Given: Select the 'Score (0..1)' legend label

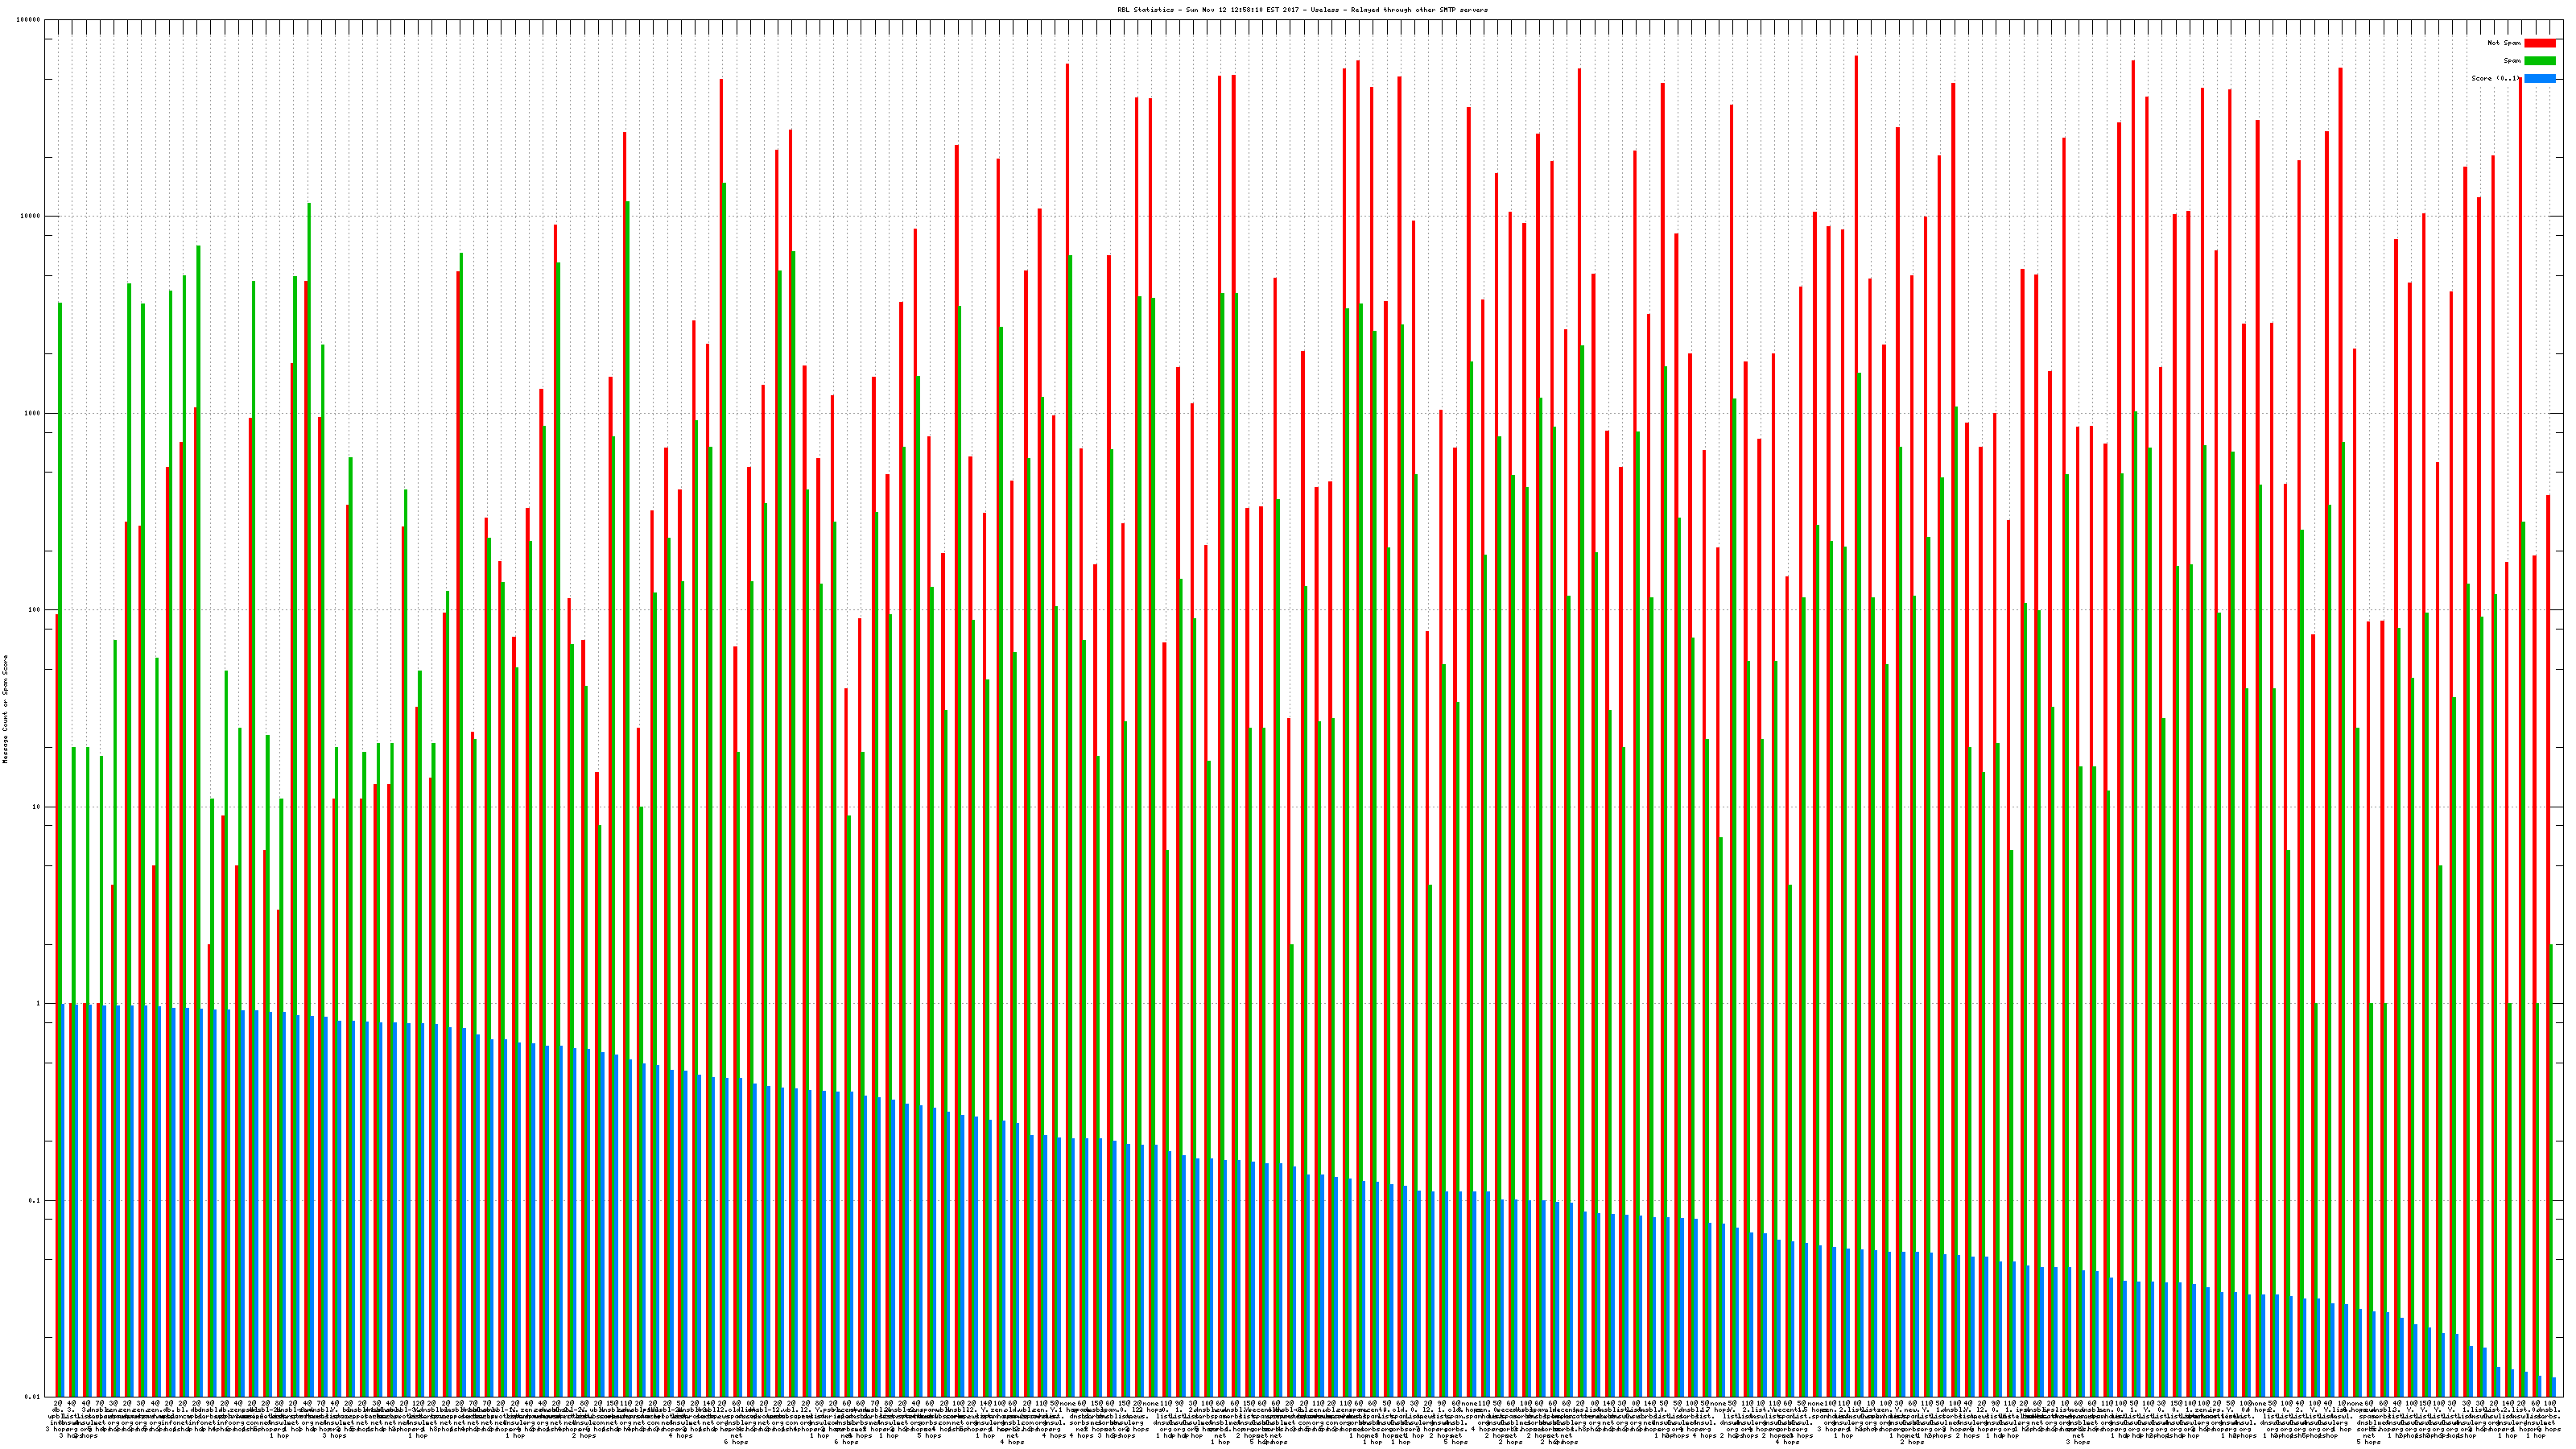Looking at the screenshot, I should click(x=2496, y=78).
